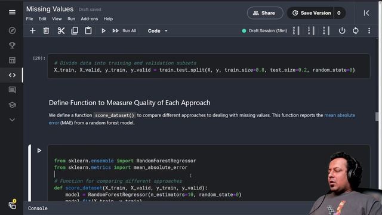The width and height of the screenshot is (382, 215).
Task: Expand more sidebar items chevron
Action: pyautogui.click(x=12, y=119)
